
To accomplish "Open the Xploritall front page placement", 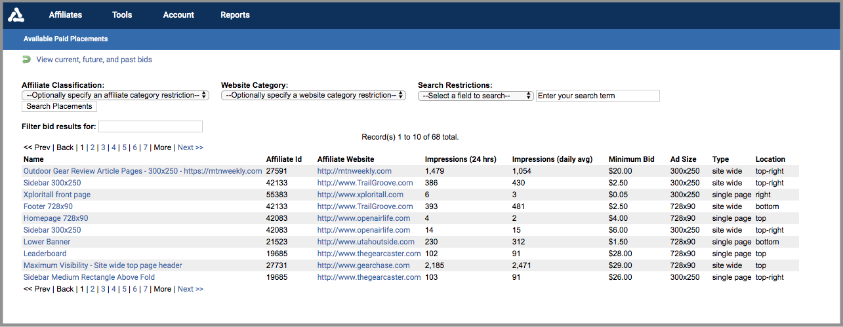I will coord(57,195).
